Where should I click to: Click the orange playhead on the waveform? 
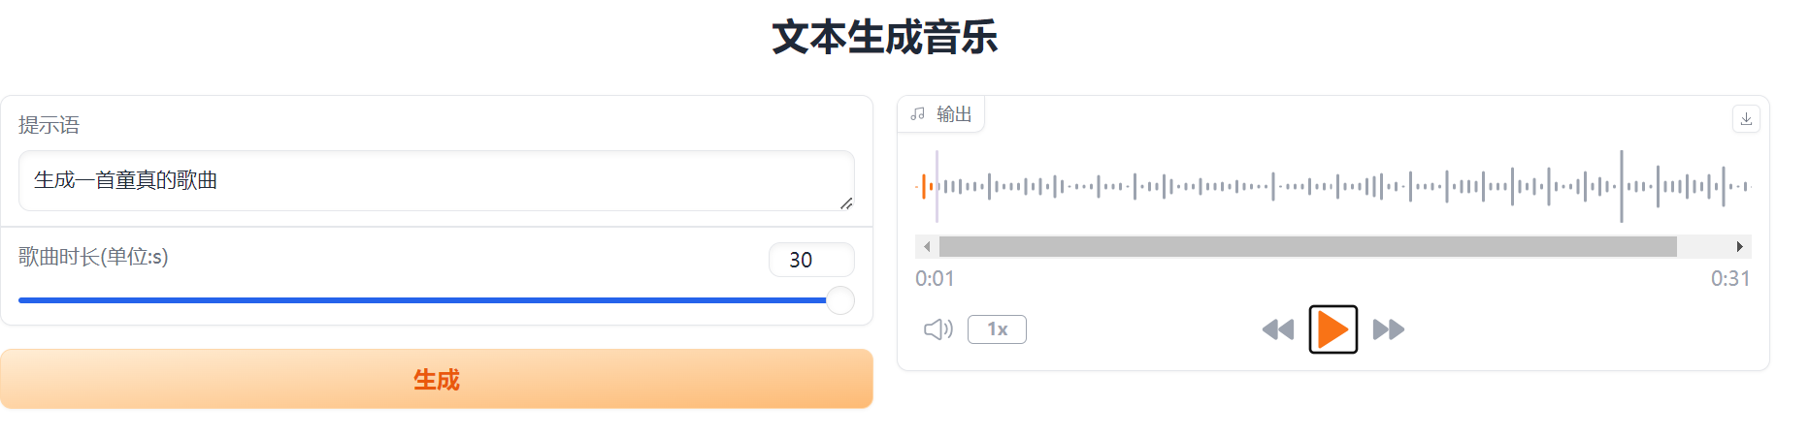924,186
